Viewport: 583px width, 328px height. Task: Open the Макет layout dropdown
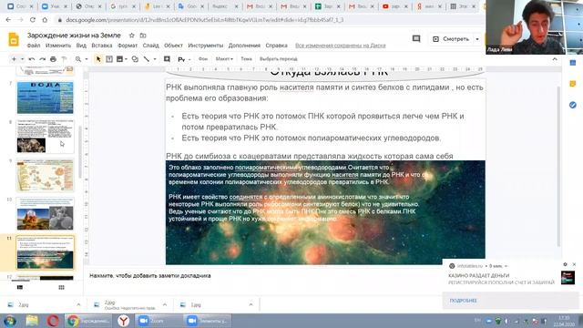pyautogui.click(x=224, y=59)
